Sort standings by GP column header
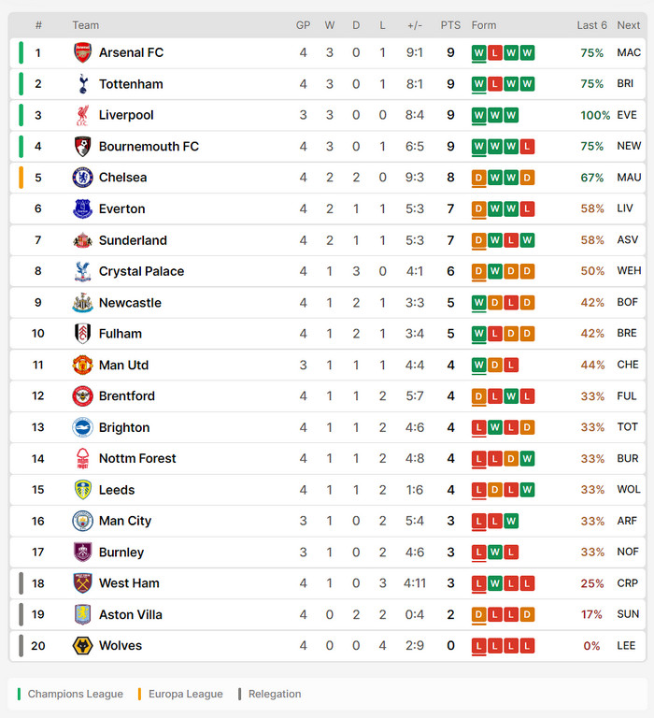Screen dimensions: 654x718 pos(303,25)
